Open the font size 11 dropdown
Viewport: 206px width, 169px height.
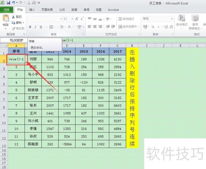click(72, 19)
